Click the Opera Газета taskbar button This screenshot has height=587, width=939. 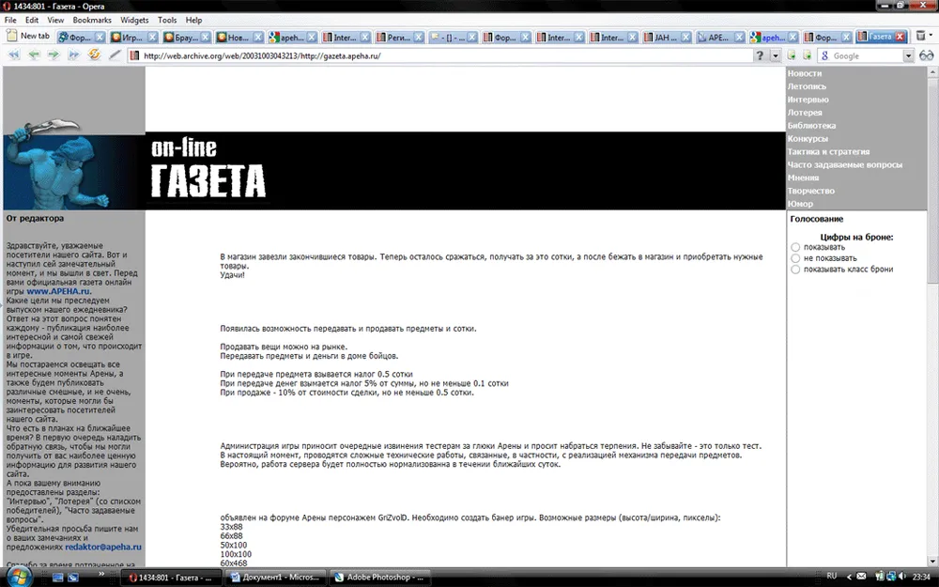click(x=171, y=578)
